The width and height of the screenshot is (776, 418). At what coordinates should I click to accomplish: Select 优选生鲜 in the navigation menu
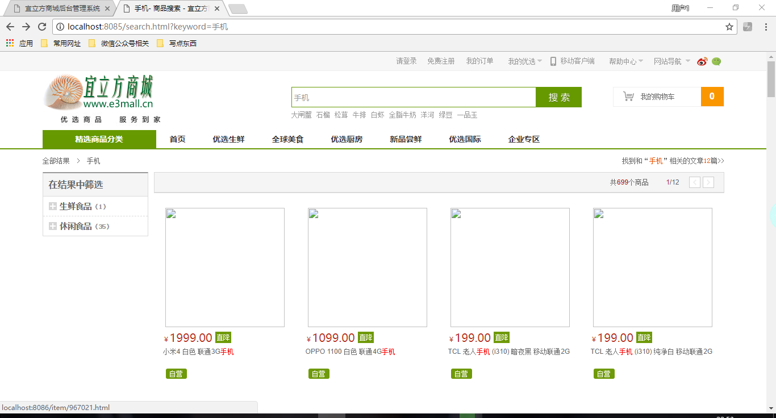(x=228, y=139)
